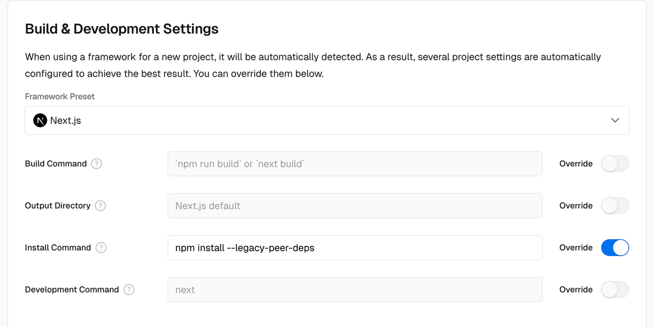Open the Install Command help tooltip

pyautogui.click(x=101, y=247)
